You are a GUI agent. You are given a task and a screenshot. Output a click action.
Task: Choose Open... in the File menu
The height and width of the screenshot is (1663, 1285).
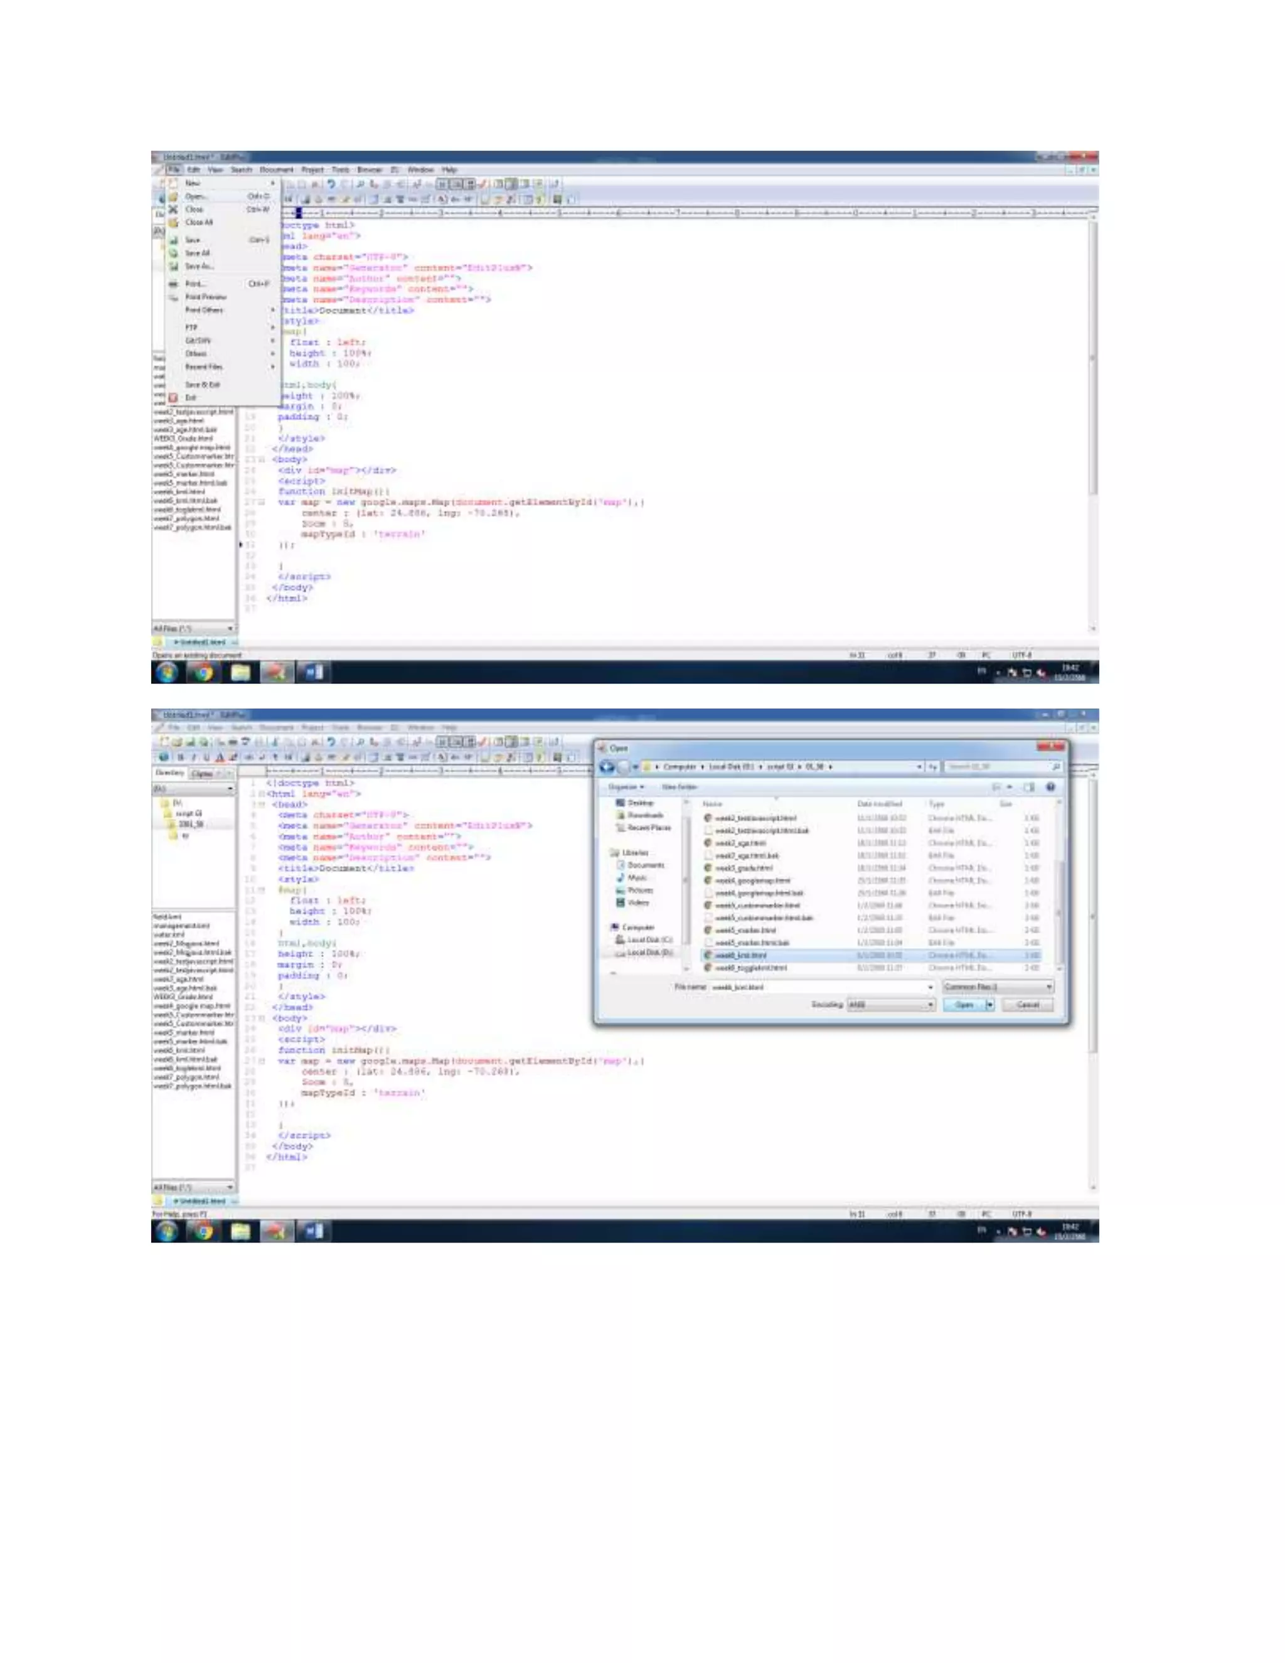(x=196, y=196)
